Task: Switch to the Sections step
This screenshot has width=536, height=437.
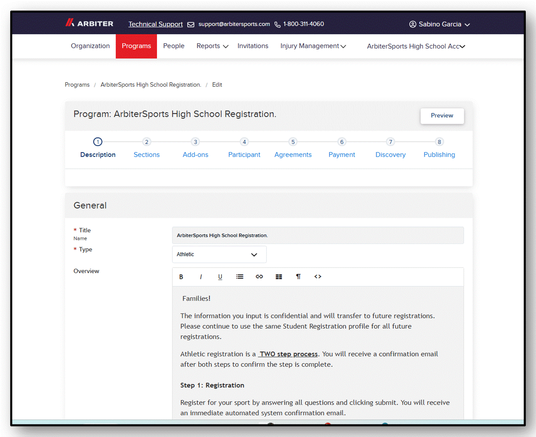Action: click(x=147, y=155)
